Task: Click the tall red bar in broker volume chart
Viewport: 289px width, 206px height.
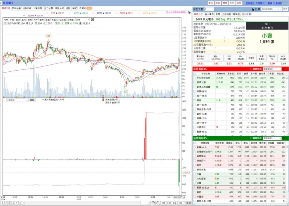Action: coord(145,135)
